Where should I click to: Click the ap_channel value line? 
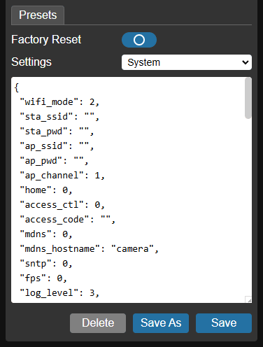[x=62, y=176]
